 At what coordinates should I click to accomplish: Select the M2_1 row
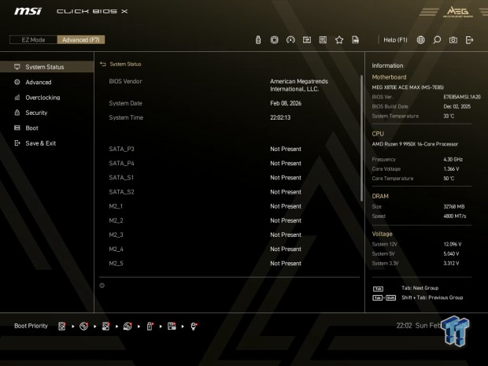[x=230, y=206]
